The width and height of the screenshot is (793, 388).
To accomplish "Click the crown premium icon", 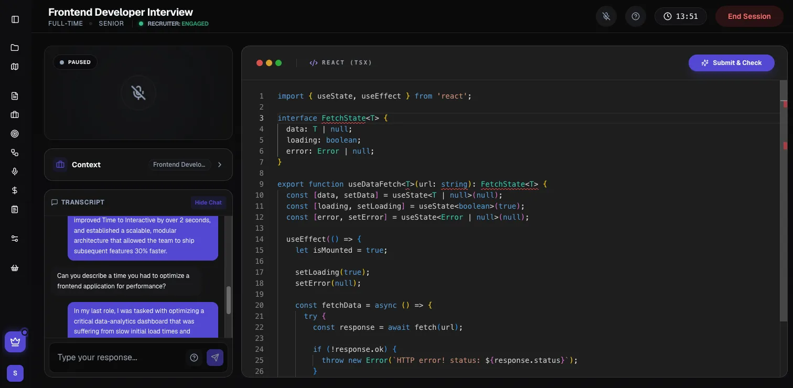I will tap(15, 342).
